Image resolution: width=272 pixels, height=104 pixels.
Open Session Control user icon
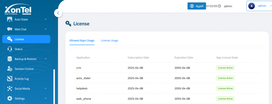click(10, 69)
